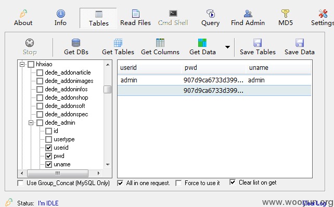Screen dimensions: 334x207
Task: Click tree scrollbar up arrow
Action: tap(108, 65)
